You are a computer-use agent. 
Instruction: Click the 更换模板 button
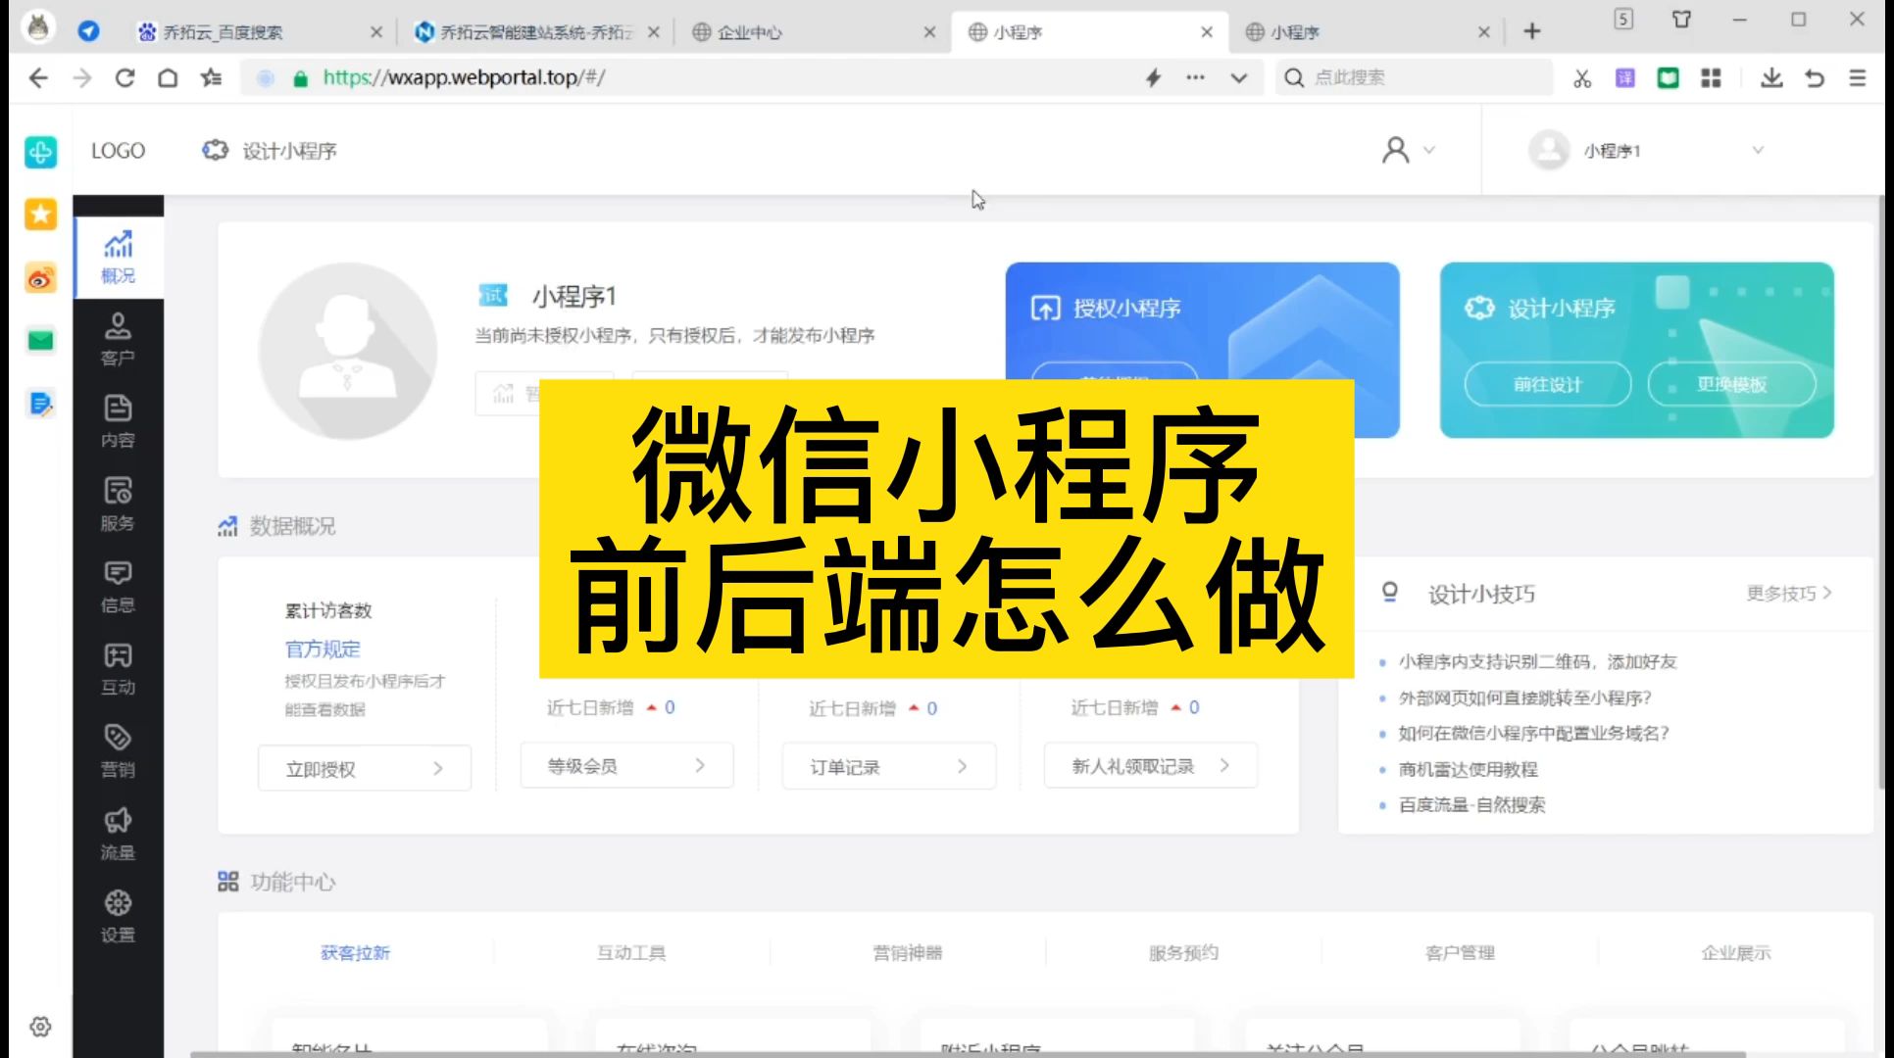tap(1732, 384)
